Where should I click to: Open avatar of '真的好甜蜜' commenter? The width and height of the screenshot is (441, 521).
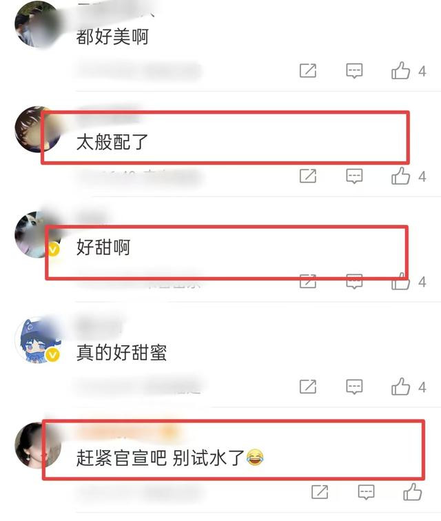(x=38, y=340)
